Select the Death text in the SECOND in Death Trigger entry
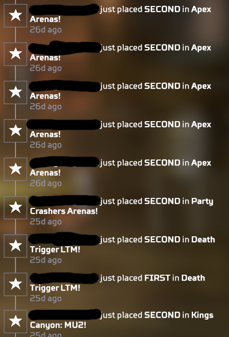Screen dimensions: 229x337 [x=203, y=240]
